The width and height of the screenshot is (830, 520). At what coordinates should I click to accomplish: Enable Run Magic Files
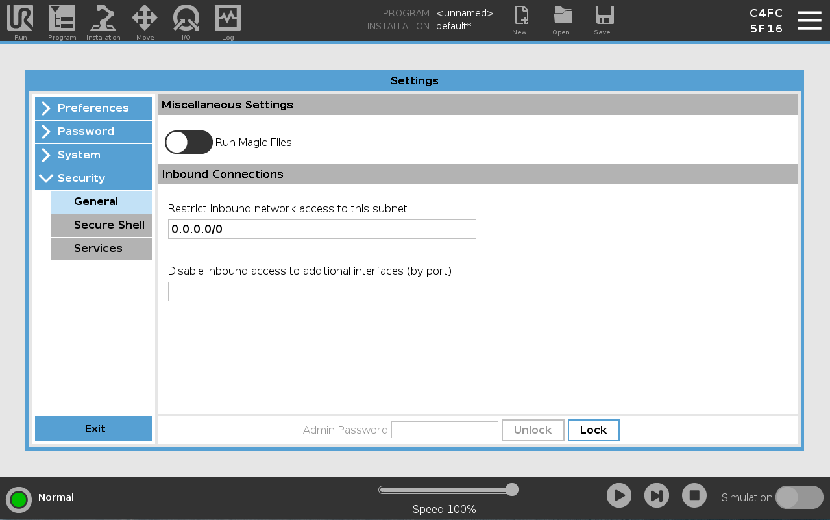pos(188,142)
